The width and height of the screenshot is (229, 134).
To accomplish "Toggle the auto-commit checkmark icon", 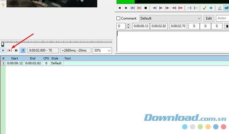I will 219,8.
